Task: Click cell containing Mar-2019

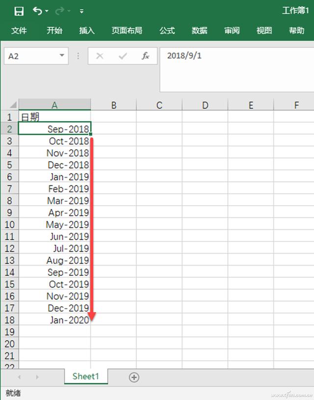Action: click(x=54, y=201)
